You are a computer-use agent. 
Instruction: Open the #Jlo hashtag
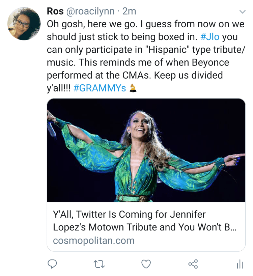coord(210,37)
